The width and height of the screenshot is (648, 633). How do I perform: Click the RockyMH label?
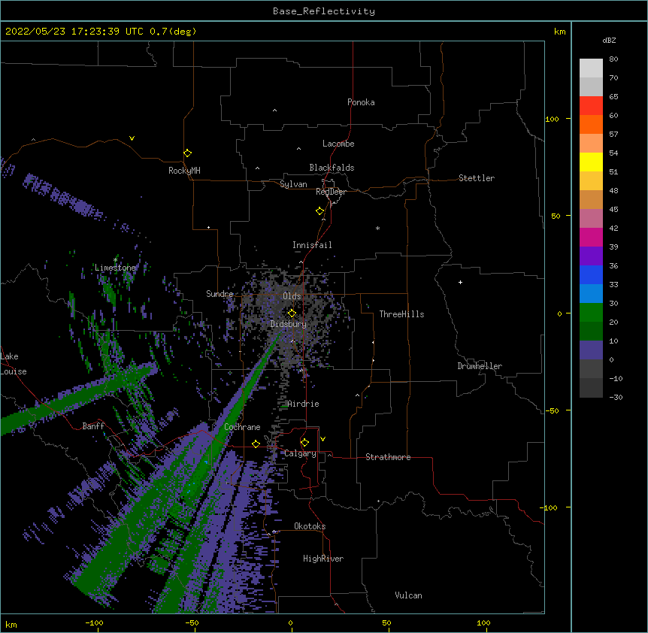(x=184, y=171)
